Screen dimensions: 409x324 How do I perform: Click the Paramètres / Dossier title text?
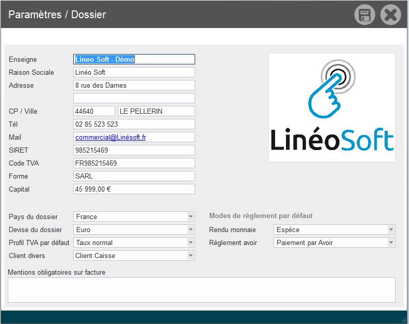(57, 15)
